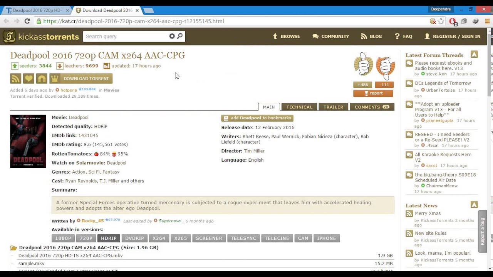Image resolution: width=493 pixels, height=277 pixels.
Task: Click RSS icon beside Merry Xmas
Action: [x=409, y=214]
